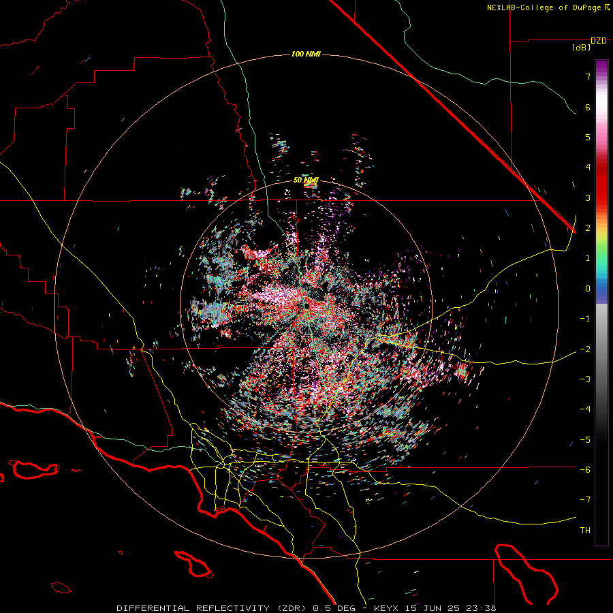
Task: Click the -4 tick label on the scale
Action: tap(585, 409)
